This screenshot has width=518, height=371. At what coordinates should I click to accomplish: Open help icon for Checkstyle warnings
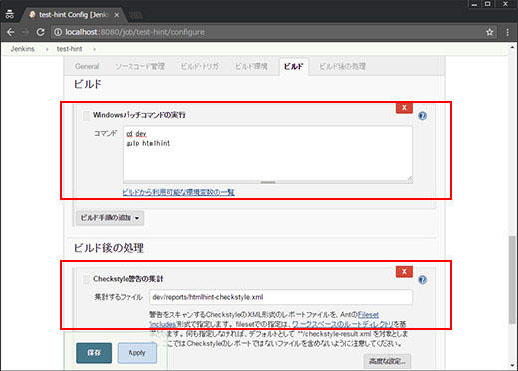point(422,280)
